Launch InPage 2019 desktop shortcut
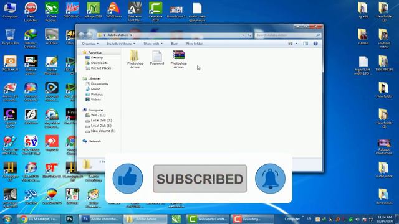 (93, 11)
